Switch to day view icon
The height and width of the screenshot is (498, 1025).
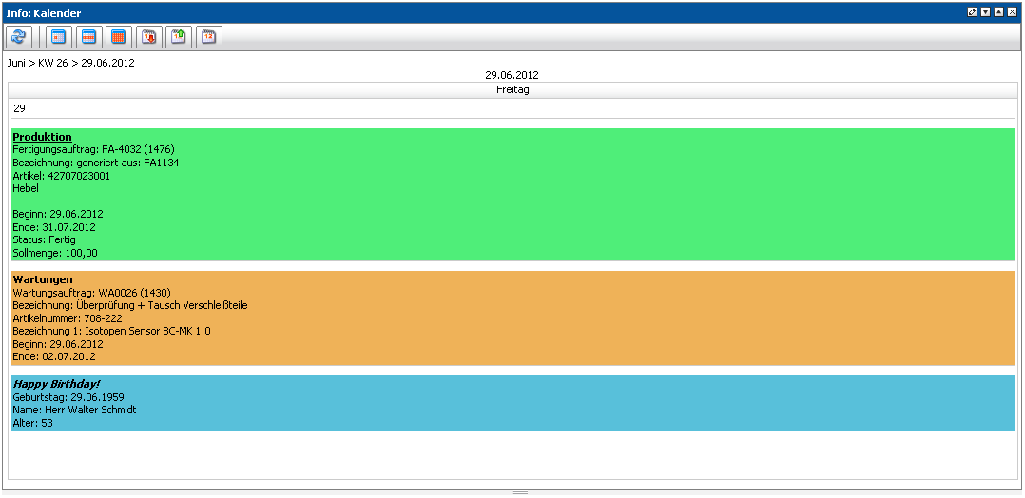pyautogui.click(x=59, y=37)
